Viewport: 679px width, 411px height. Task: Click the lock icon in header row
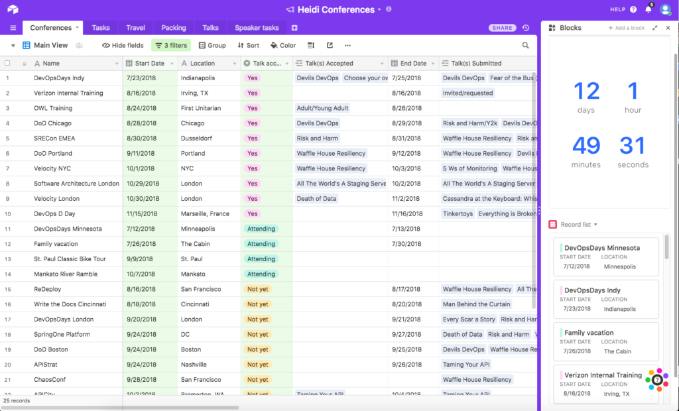point(25,64)
